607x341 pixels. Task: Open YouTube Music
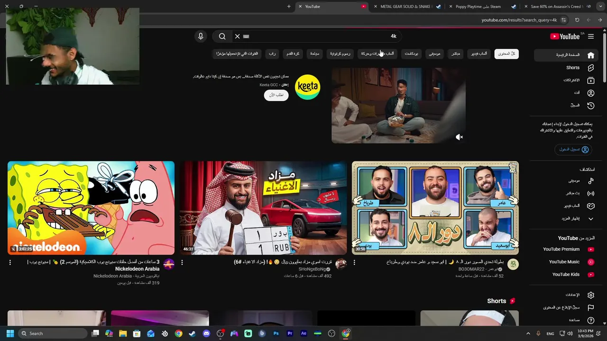565,262
